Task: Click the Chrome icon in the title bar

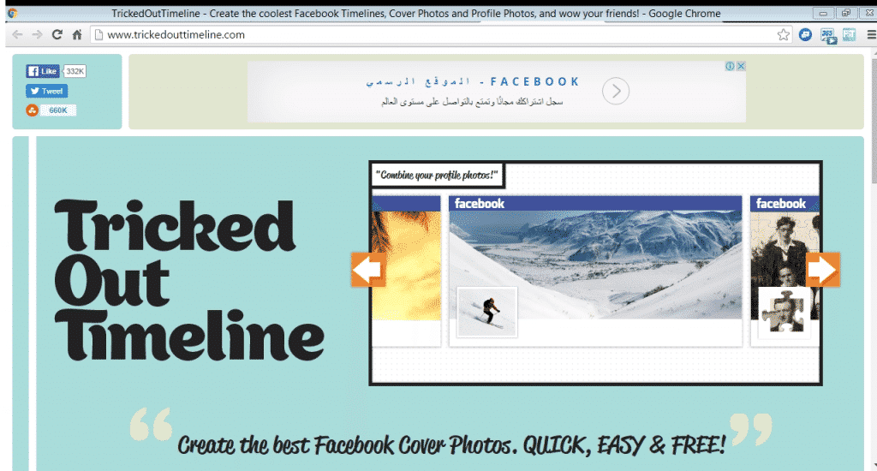Action: pos(12,12)
